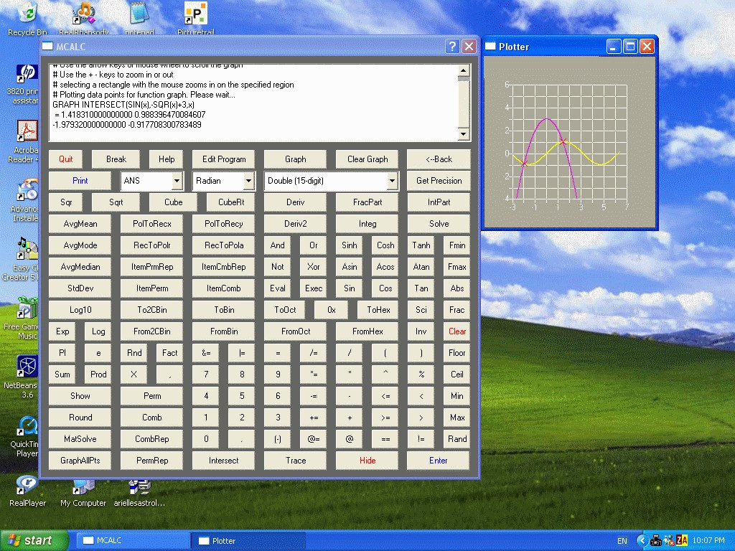Click the output scrollbar down arrow
Viewport: 735px width, 551px height.
pos(463,134)
